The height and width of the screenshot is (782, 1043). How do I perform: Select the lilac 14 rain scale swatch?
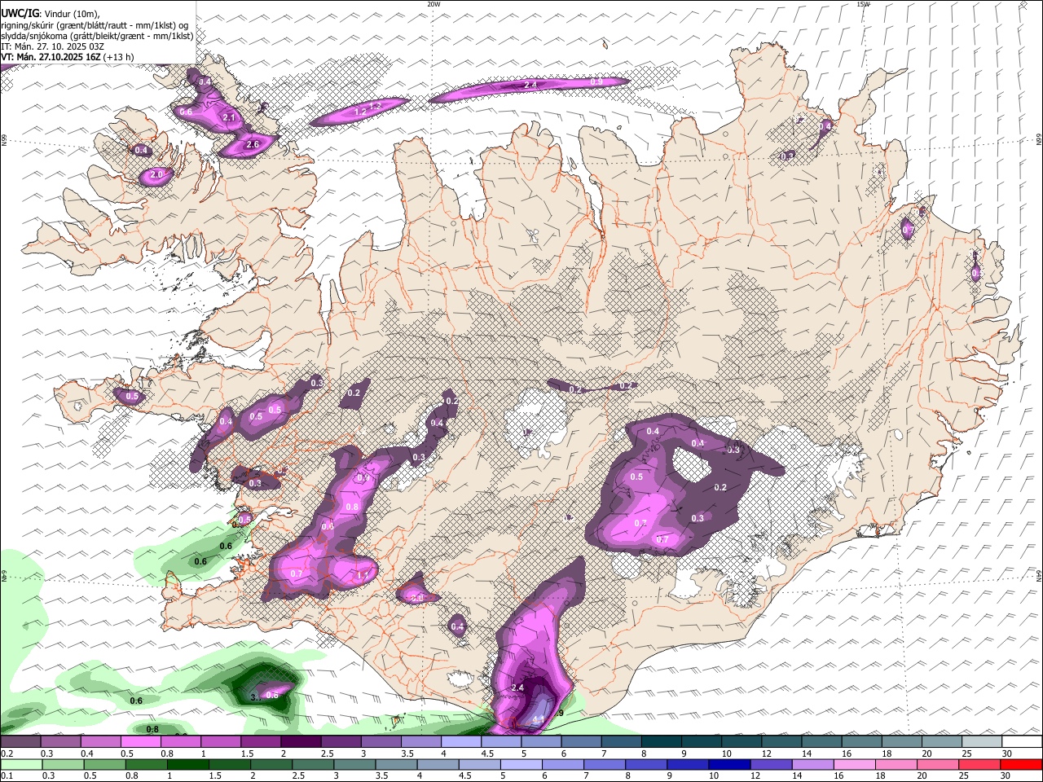coord(815,765)
